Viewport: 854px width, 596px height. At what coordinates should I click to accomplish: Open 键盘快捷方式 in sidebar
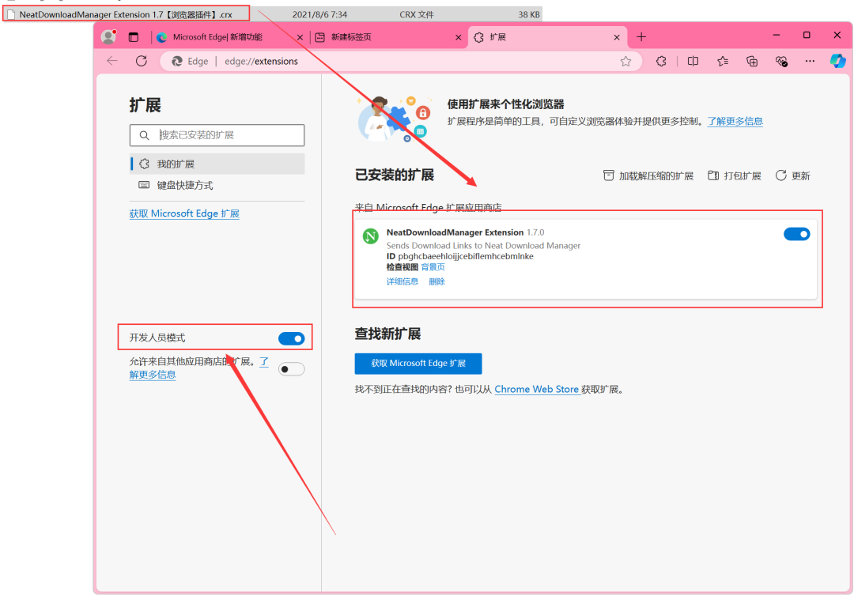217,185
